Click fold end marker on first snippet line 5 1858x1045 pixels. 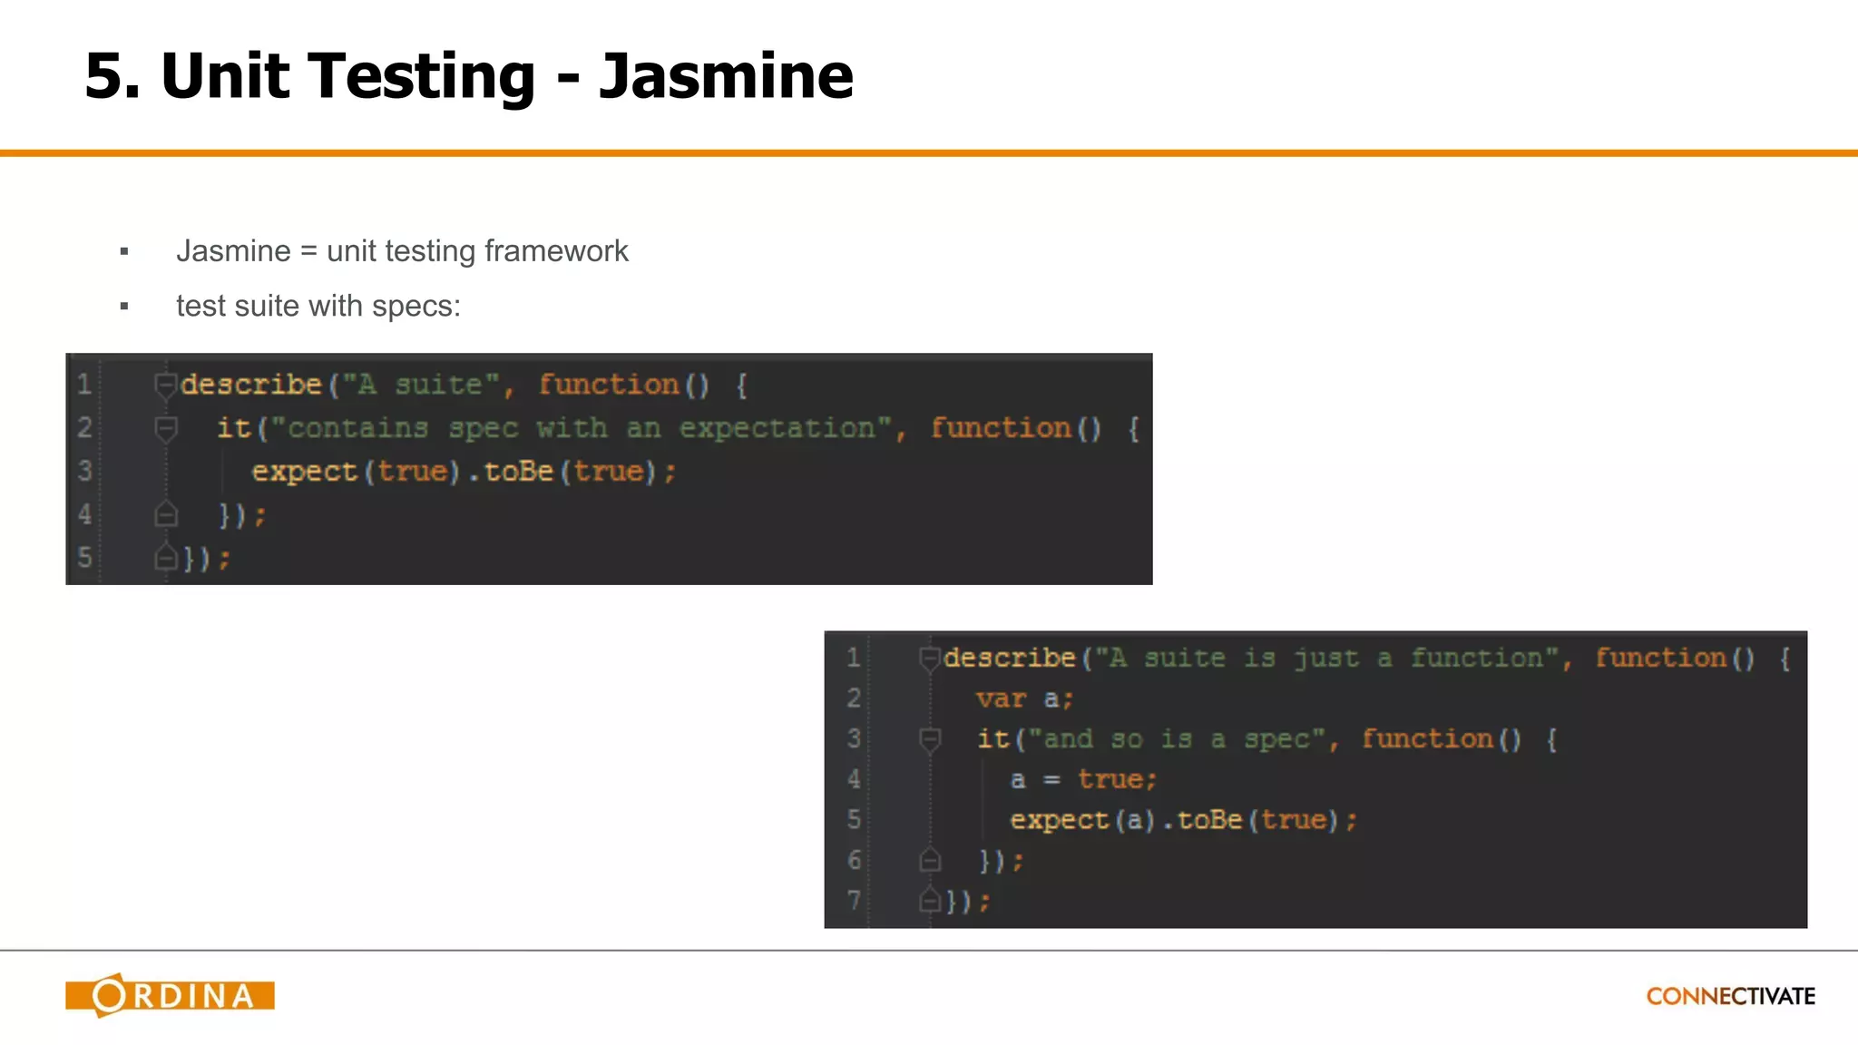point(165,557)
